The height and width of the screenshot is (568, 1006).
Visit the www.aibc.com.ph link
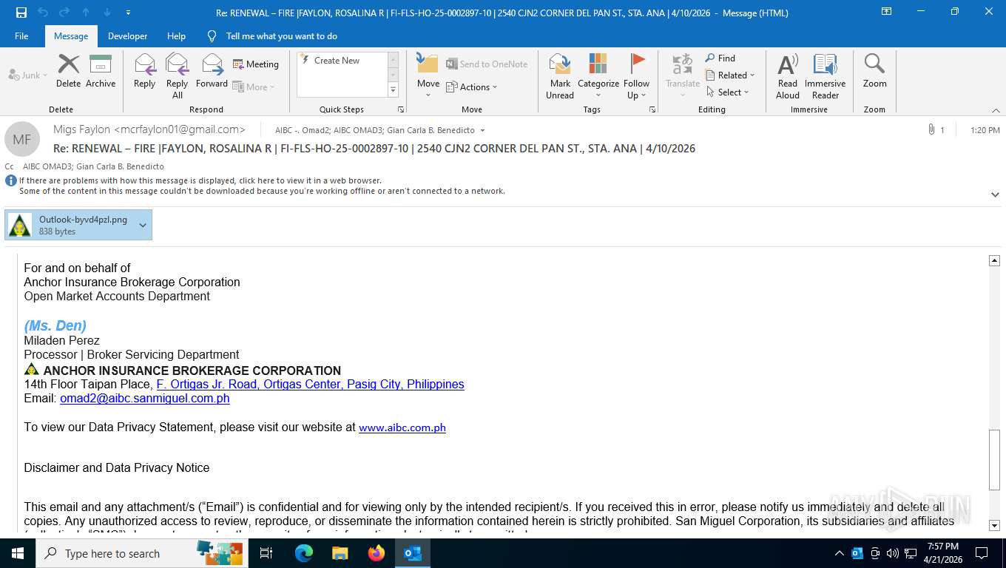[402, 427]
